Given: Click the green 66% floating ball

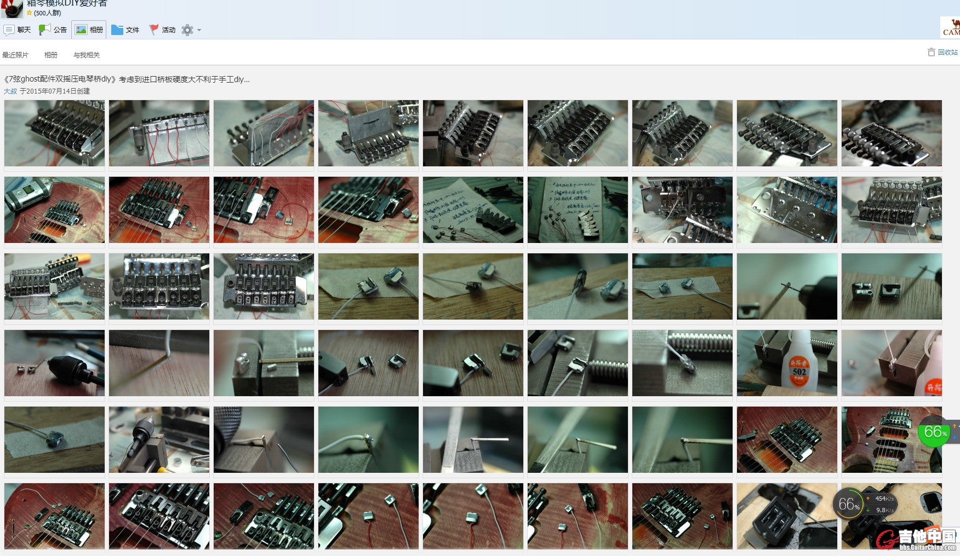Looking at the screenshot, I should pyautogui.click(x=934, y=432).
